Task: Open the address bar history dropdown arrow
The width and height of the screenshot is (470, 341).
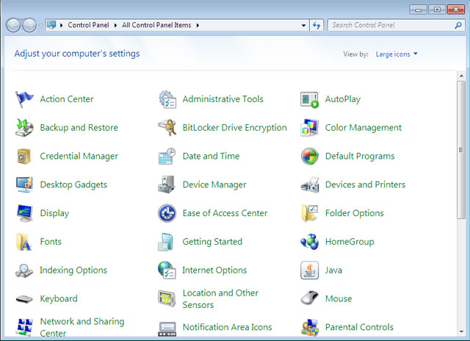Action: pyautogui.click(x=304, y=25)
